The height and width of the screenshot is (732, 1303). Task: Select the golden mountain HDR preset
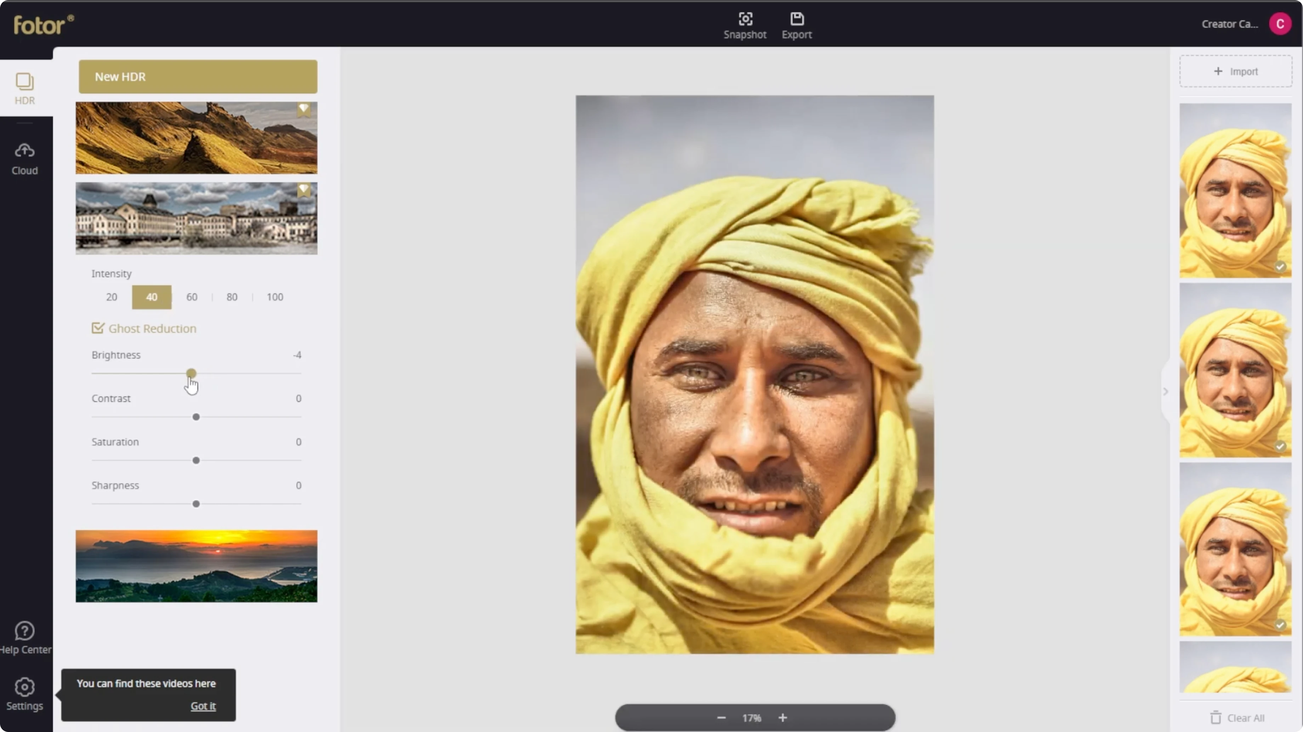pyautogui.click(x=196, y=138)
